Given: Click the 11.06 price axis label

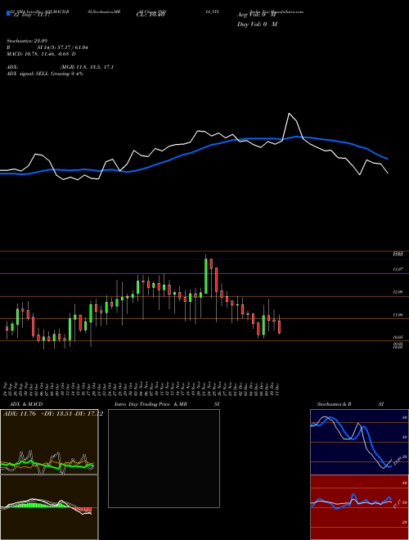Looking at the screenshot, I should pyautogui.click(x=398, y=315).
